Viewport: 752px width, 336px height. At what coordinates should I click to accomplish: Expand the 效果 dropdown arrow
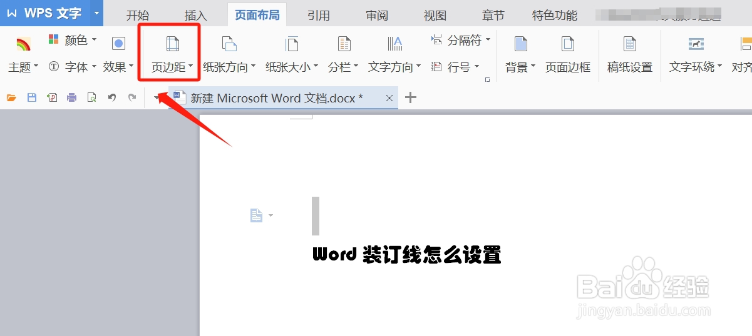[131, 66]
